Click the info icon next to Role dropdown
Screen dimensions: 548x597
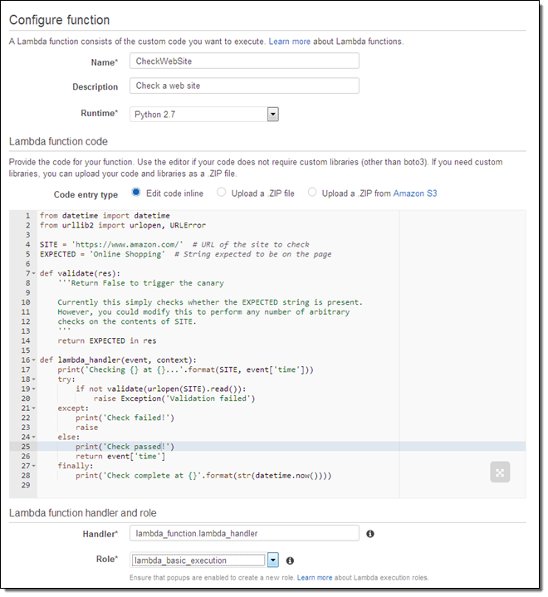[x=290, y=560]
